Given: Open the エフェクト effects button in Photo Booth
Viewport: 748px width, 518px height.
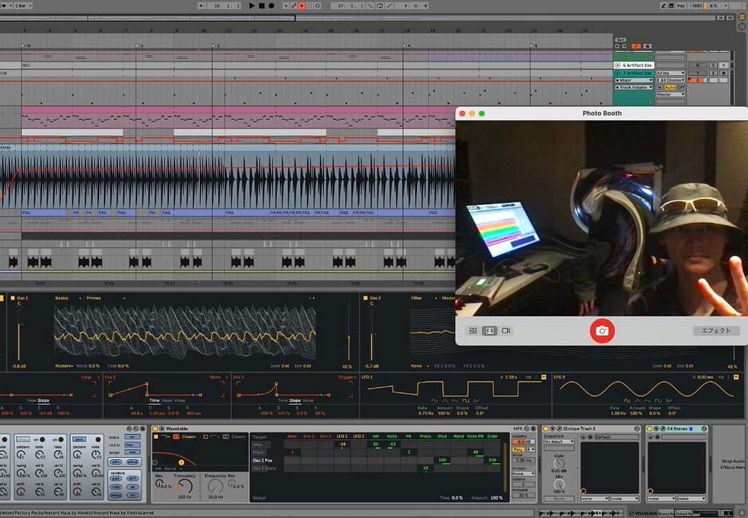Looking at the screenshot, I should 716,330.
